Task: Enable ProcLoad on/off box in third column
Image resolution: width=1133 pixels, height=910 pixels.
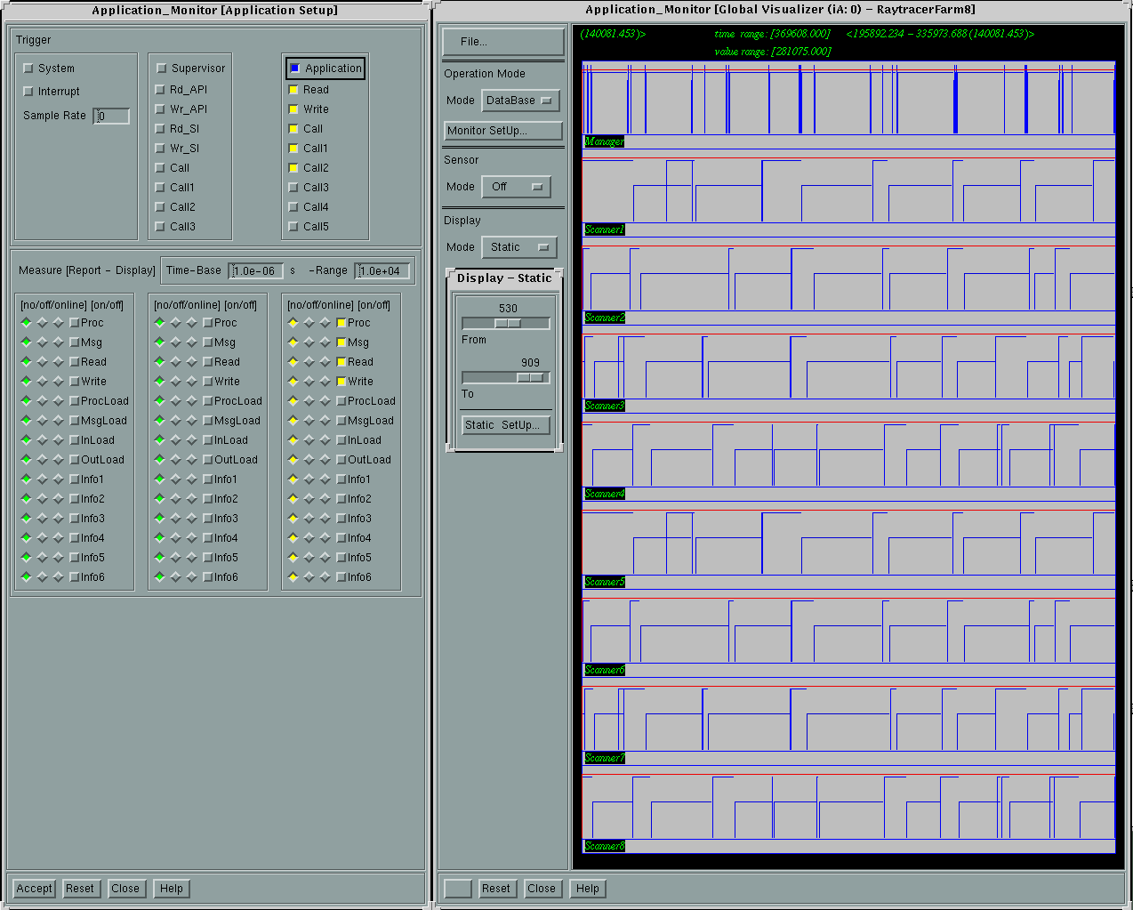Action: click(x=342, y=401)
